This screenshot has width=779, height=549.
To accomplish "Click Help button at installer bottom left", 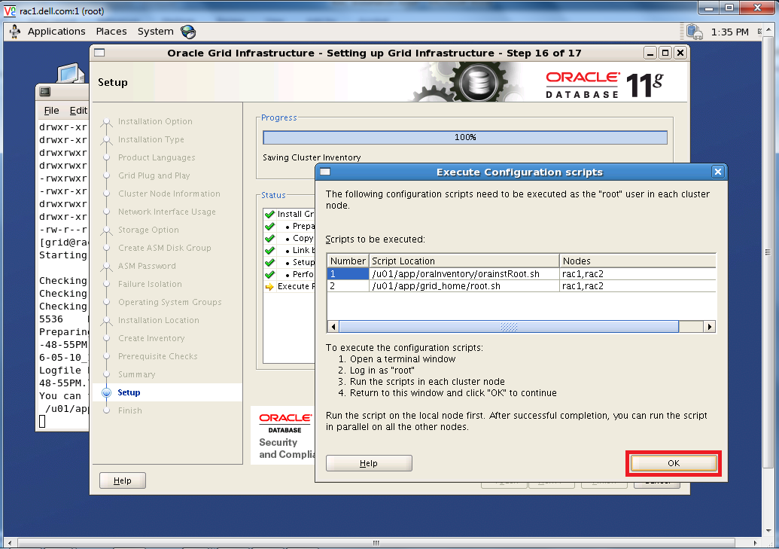I will (122, 481).
